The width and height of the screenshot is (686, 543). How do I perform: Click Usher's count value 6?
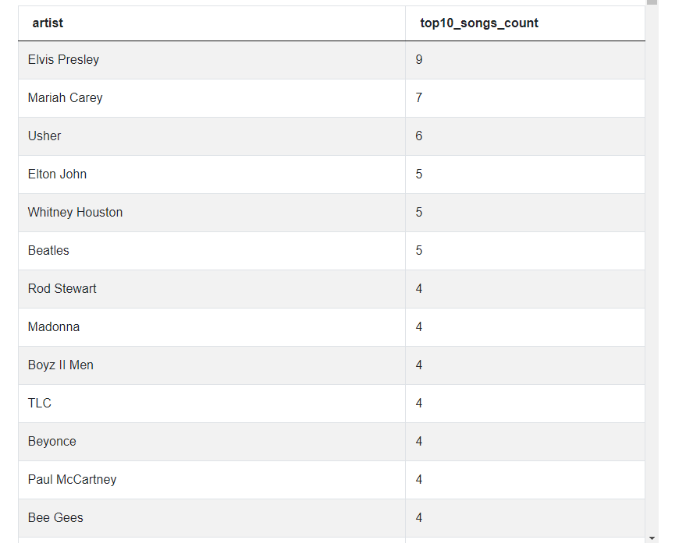[x=419, y=136]
